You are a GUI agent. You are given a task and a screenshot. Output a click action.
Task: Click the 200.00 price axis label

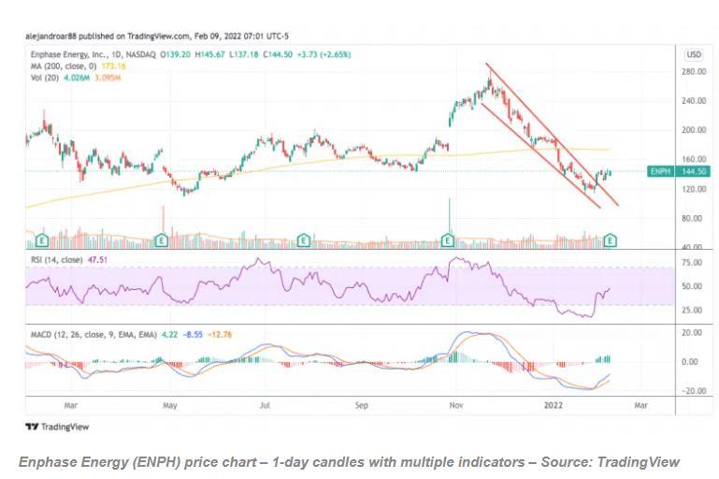[x=694, y=130]
